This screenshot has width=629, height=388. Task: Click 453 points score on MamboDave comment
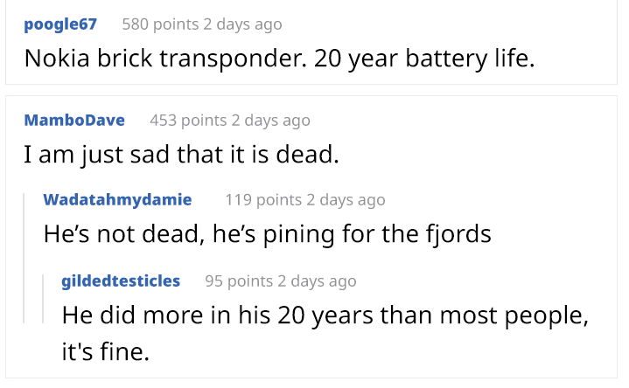(x=189, y=121)
